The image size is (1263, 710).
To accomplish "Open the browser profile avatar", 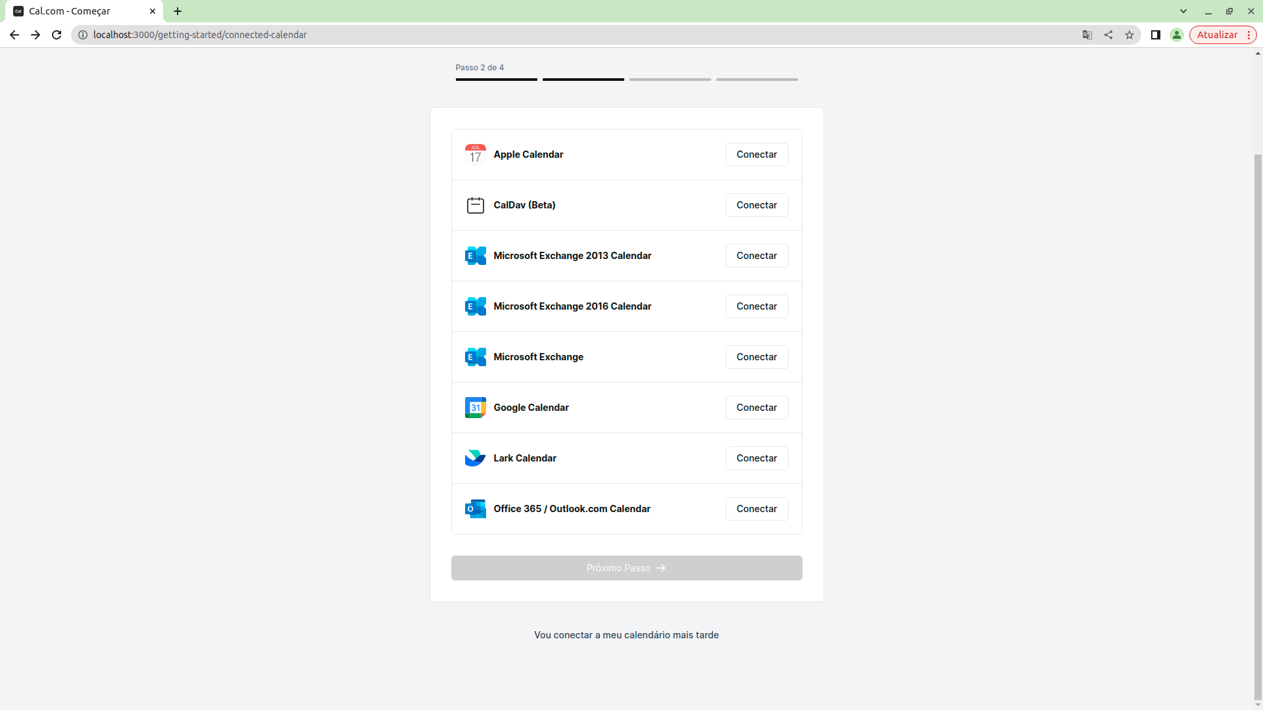I will pyautogui.click(x=1177, y=35).
